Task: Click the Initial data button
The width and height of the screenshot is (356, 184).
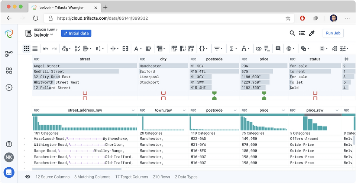Action: [76, 33]
